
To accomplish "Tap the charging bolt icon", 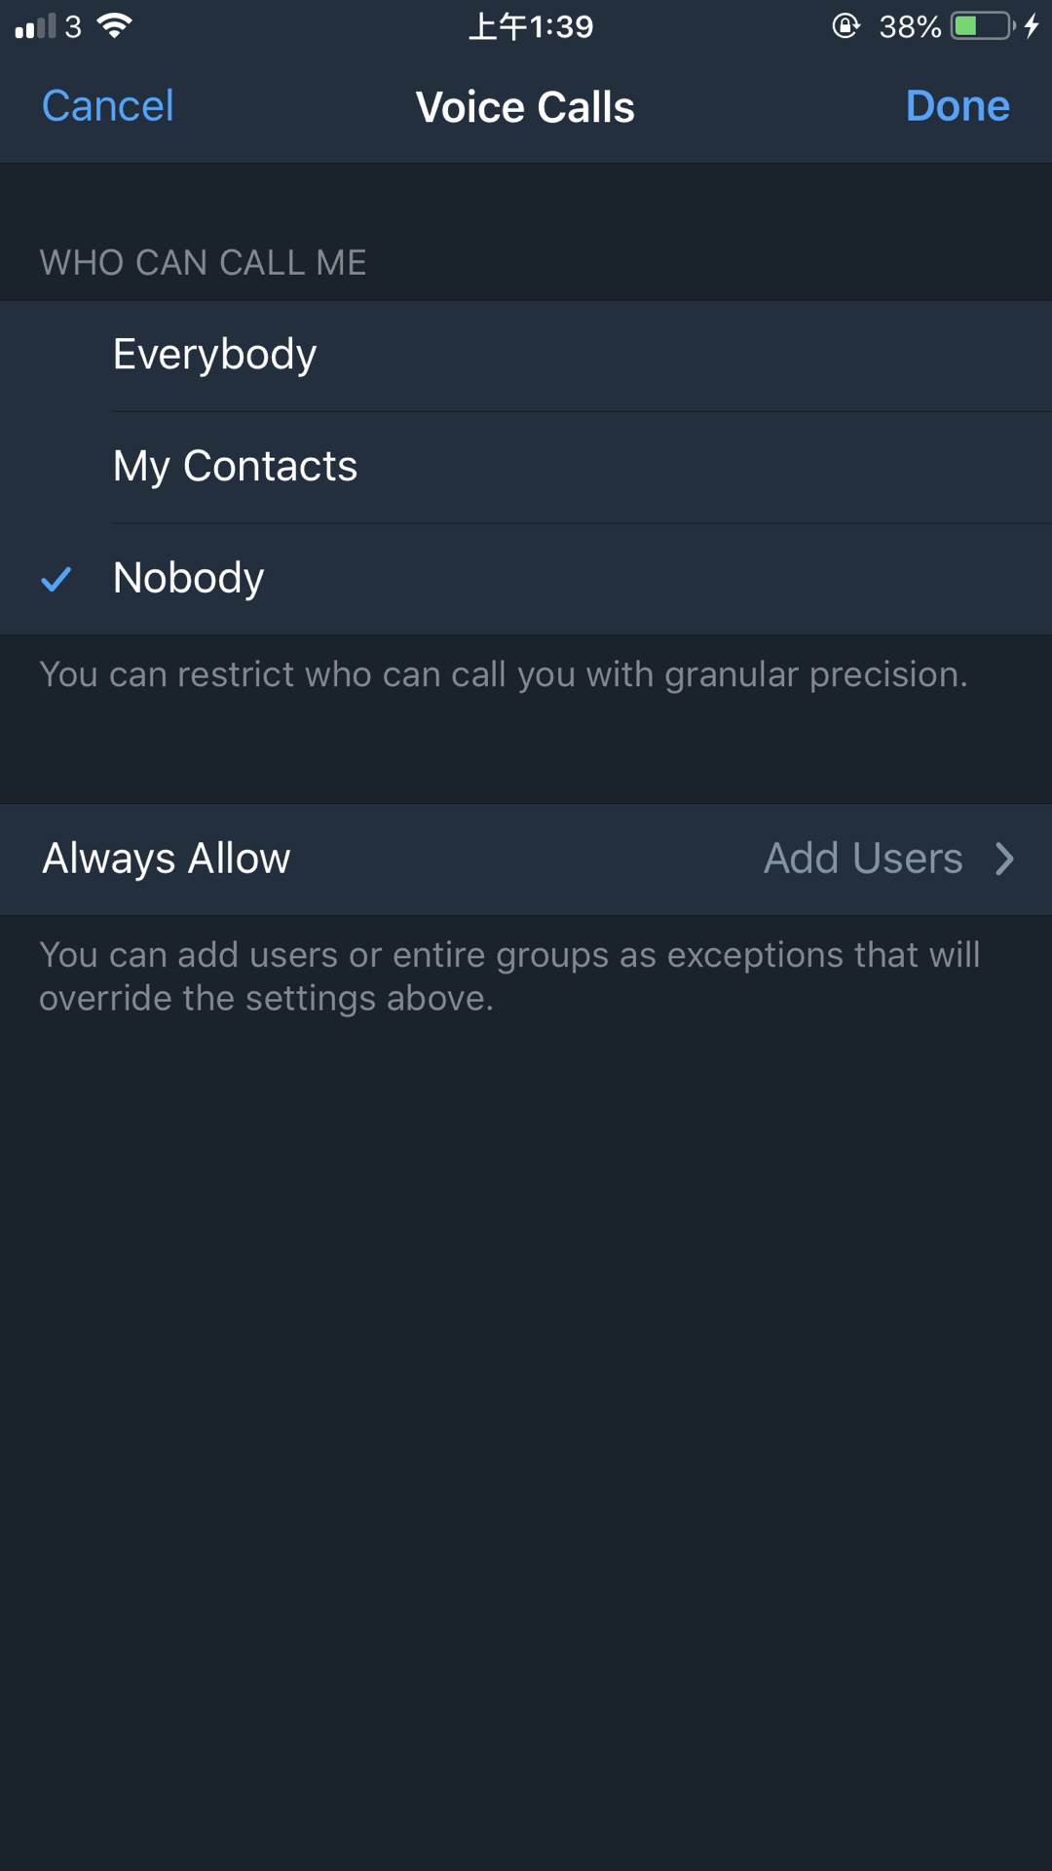I will 1032,26.
